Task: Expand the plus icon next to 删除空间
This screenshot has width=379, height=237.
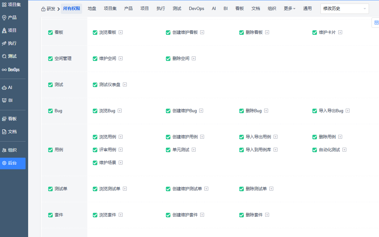Action: (x=194, y=58)
